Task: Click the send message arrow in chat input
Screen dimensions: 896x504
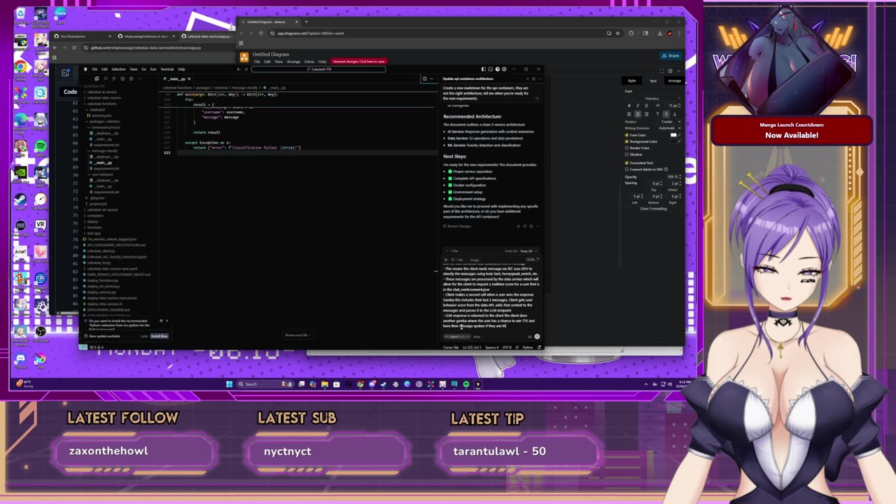Action: pyautogui.click(x=537, y=337)
